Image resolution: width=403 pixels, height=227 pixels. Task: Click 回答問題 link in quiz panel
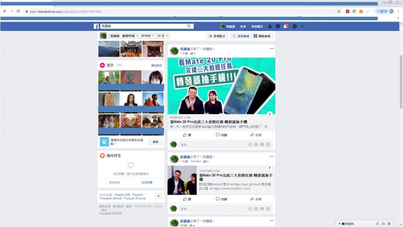(x=147, y=183)
